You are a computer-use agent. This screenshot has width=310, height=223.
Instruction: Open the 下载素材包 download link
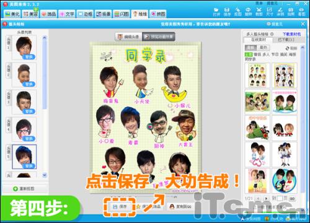click(x=291, y=34)
